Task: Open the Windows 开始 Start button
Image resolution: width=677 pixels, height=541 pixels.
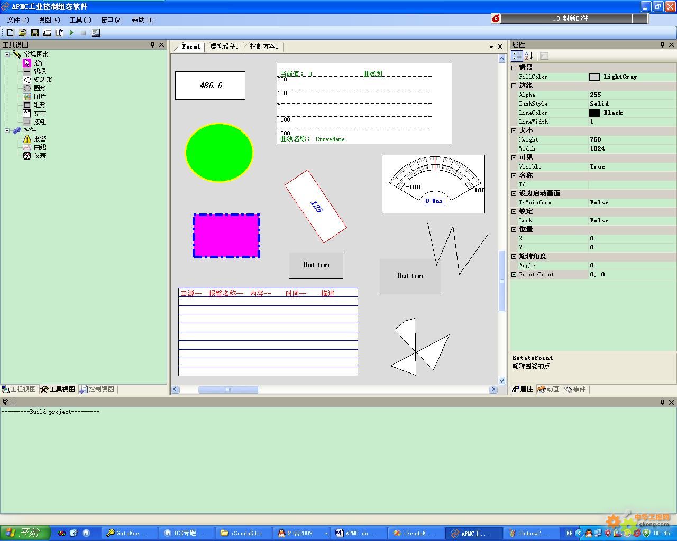Action: pyautogui.click(x=25, y=533)
